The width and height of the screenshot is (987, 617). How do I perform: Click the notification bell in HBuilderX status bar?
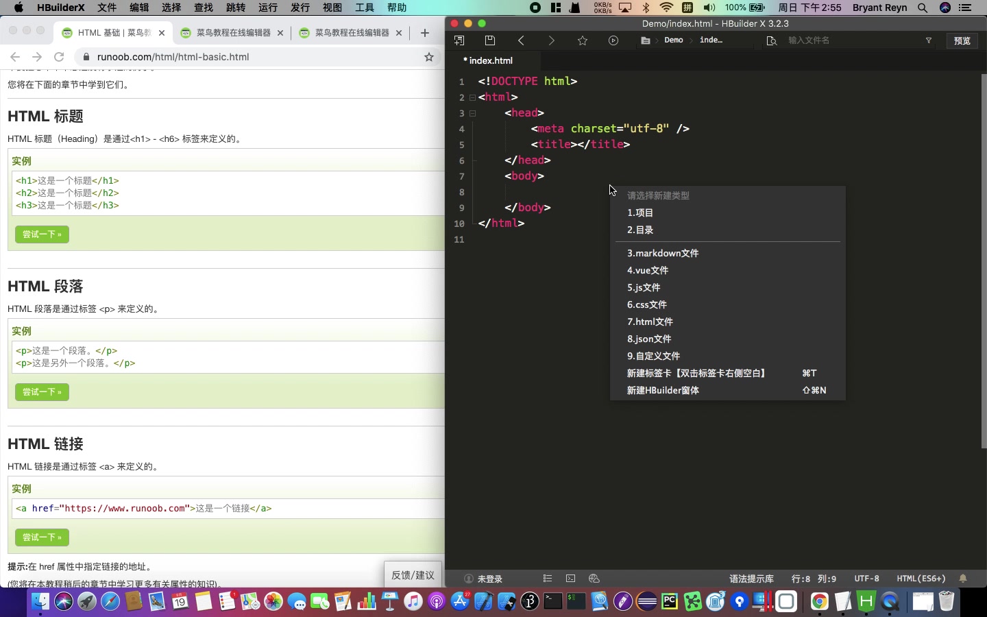click(x=963, y=579)
